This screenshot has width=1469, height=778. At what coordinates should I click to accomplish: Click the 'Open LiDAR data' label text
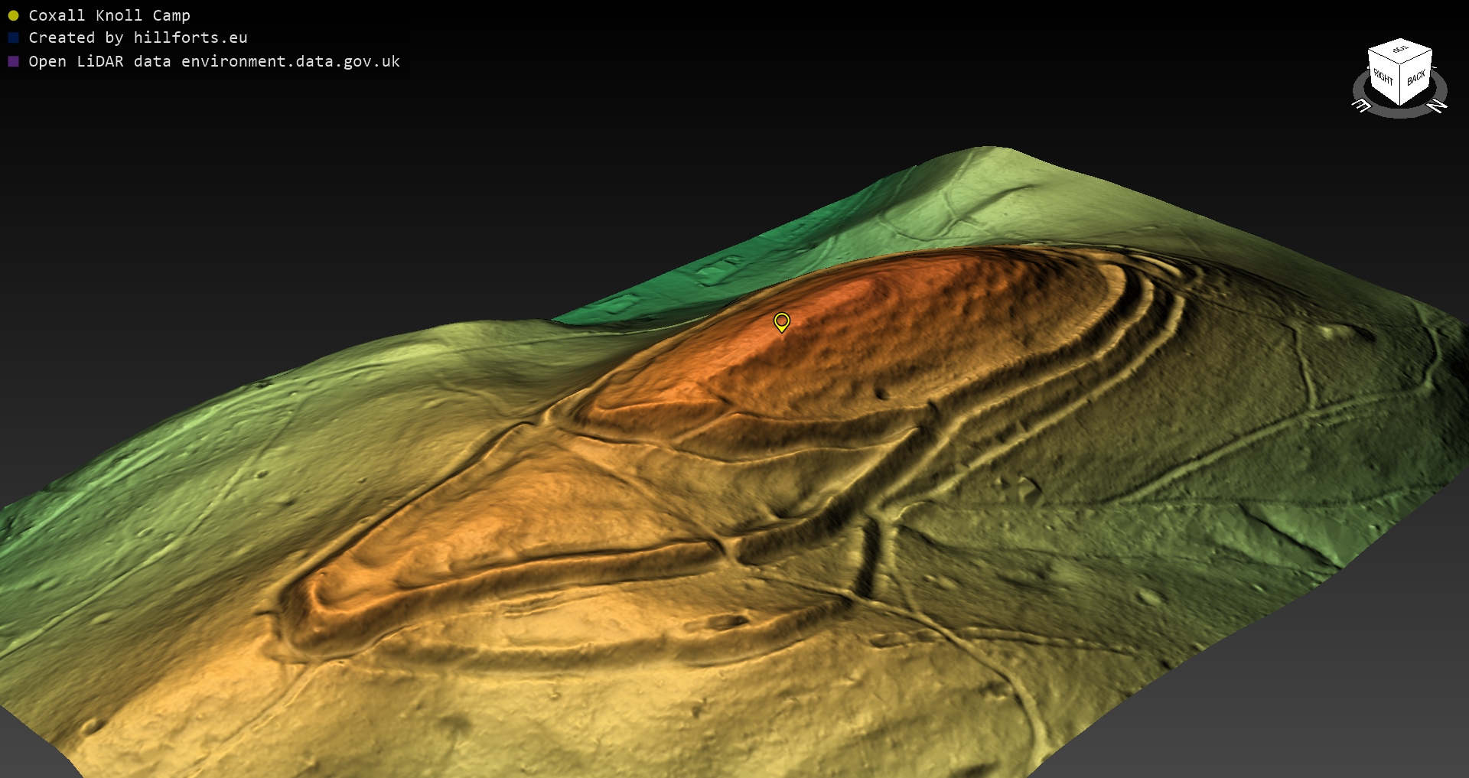[99, 61]
